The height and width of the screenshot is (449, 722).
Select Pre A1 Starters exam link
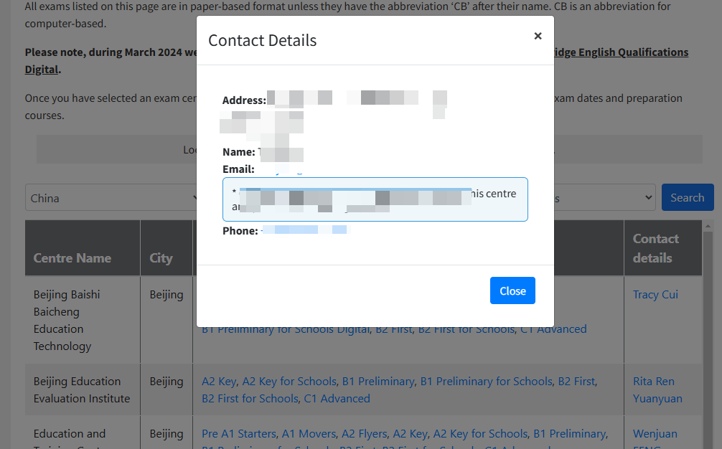coord(238,434)
